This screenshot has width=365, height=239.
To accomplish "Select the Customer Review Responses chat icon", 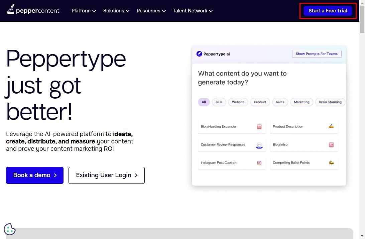I will coord(259,145).
